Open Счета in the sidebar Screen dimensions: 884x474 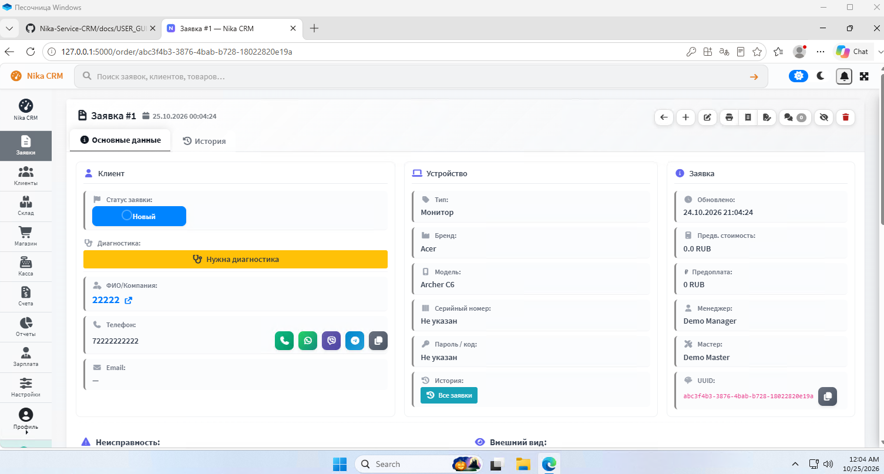click(x=26, y=297)
